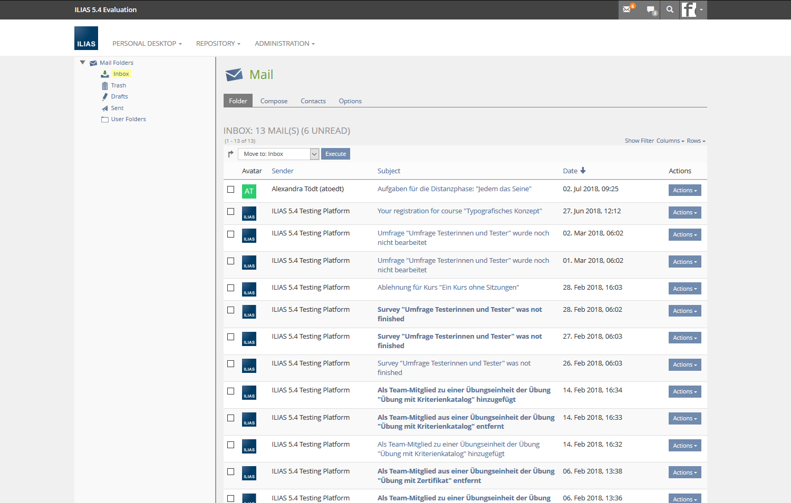791x503 pixels.
Task: Click the Trash folder bin icon
Action: 105,86
